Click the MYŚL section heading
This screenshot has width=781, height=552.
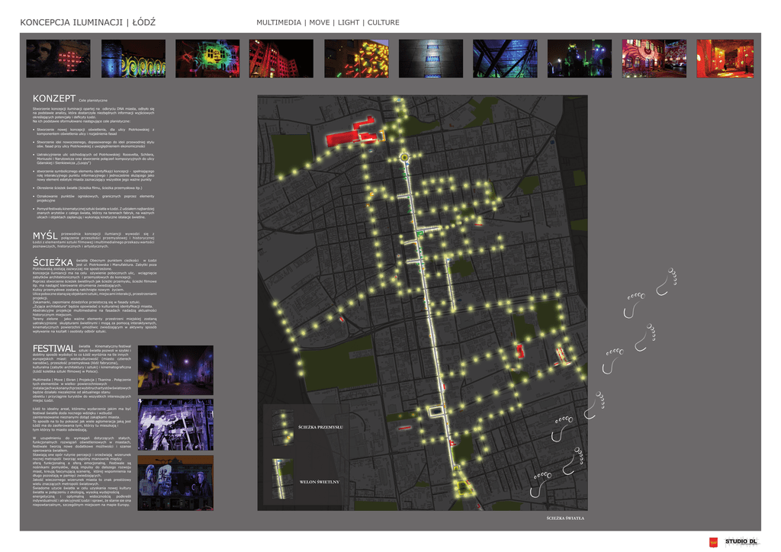point(44,236)
